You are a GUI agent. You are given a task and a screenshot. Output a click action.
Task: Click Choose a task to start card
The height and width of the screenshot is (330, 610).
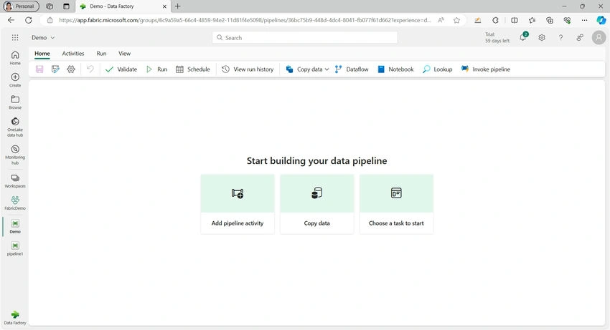[x=396, y=204]
